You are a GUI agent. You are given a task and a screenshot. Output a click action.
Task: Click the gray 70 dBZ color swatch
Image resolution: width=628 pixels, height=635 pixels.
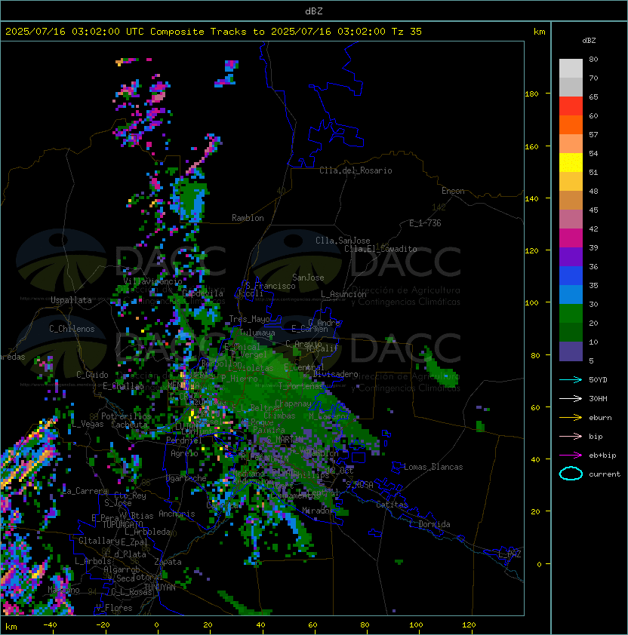pos(571,87)
